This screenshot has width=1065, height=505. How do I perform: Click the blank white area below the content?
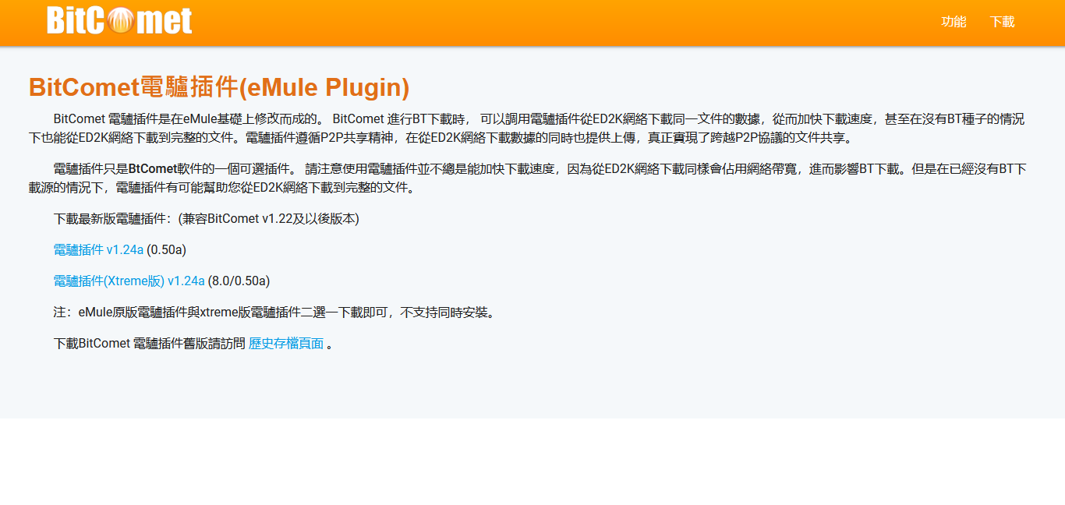532,461
